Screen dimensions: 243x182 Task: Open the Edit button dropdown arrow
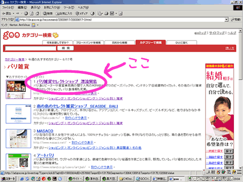click(116, 14)
